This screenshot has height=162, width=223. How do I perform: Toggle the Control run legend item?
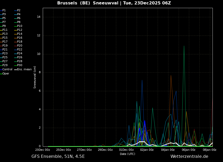pyautogui.click(x=7, y=70)
